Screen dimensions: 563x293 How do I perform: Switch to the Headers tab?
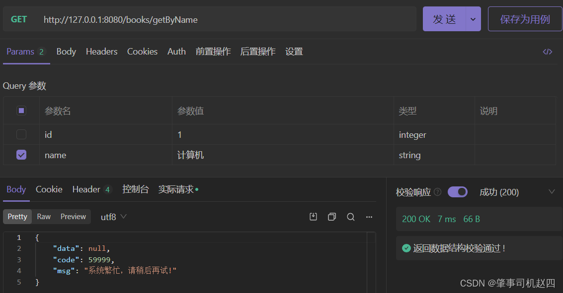click(101, 52)
